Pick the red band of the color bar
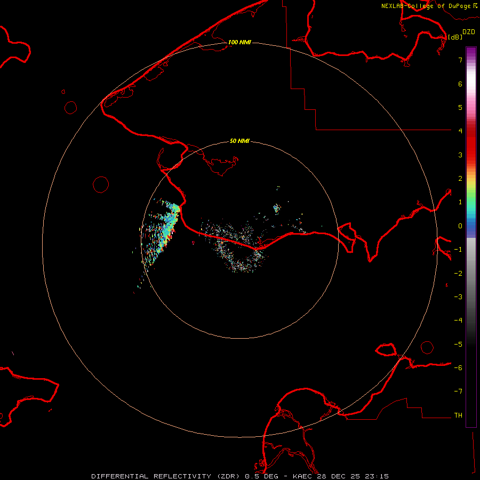 click(471, 144)
